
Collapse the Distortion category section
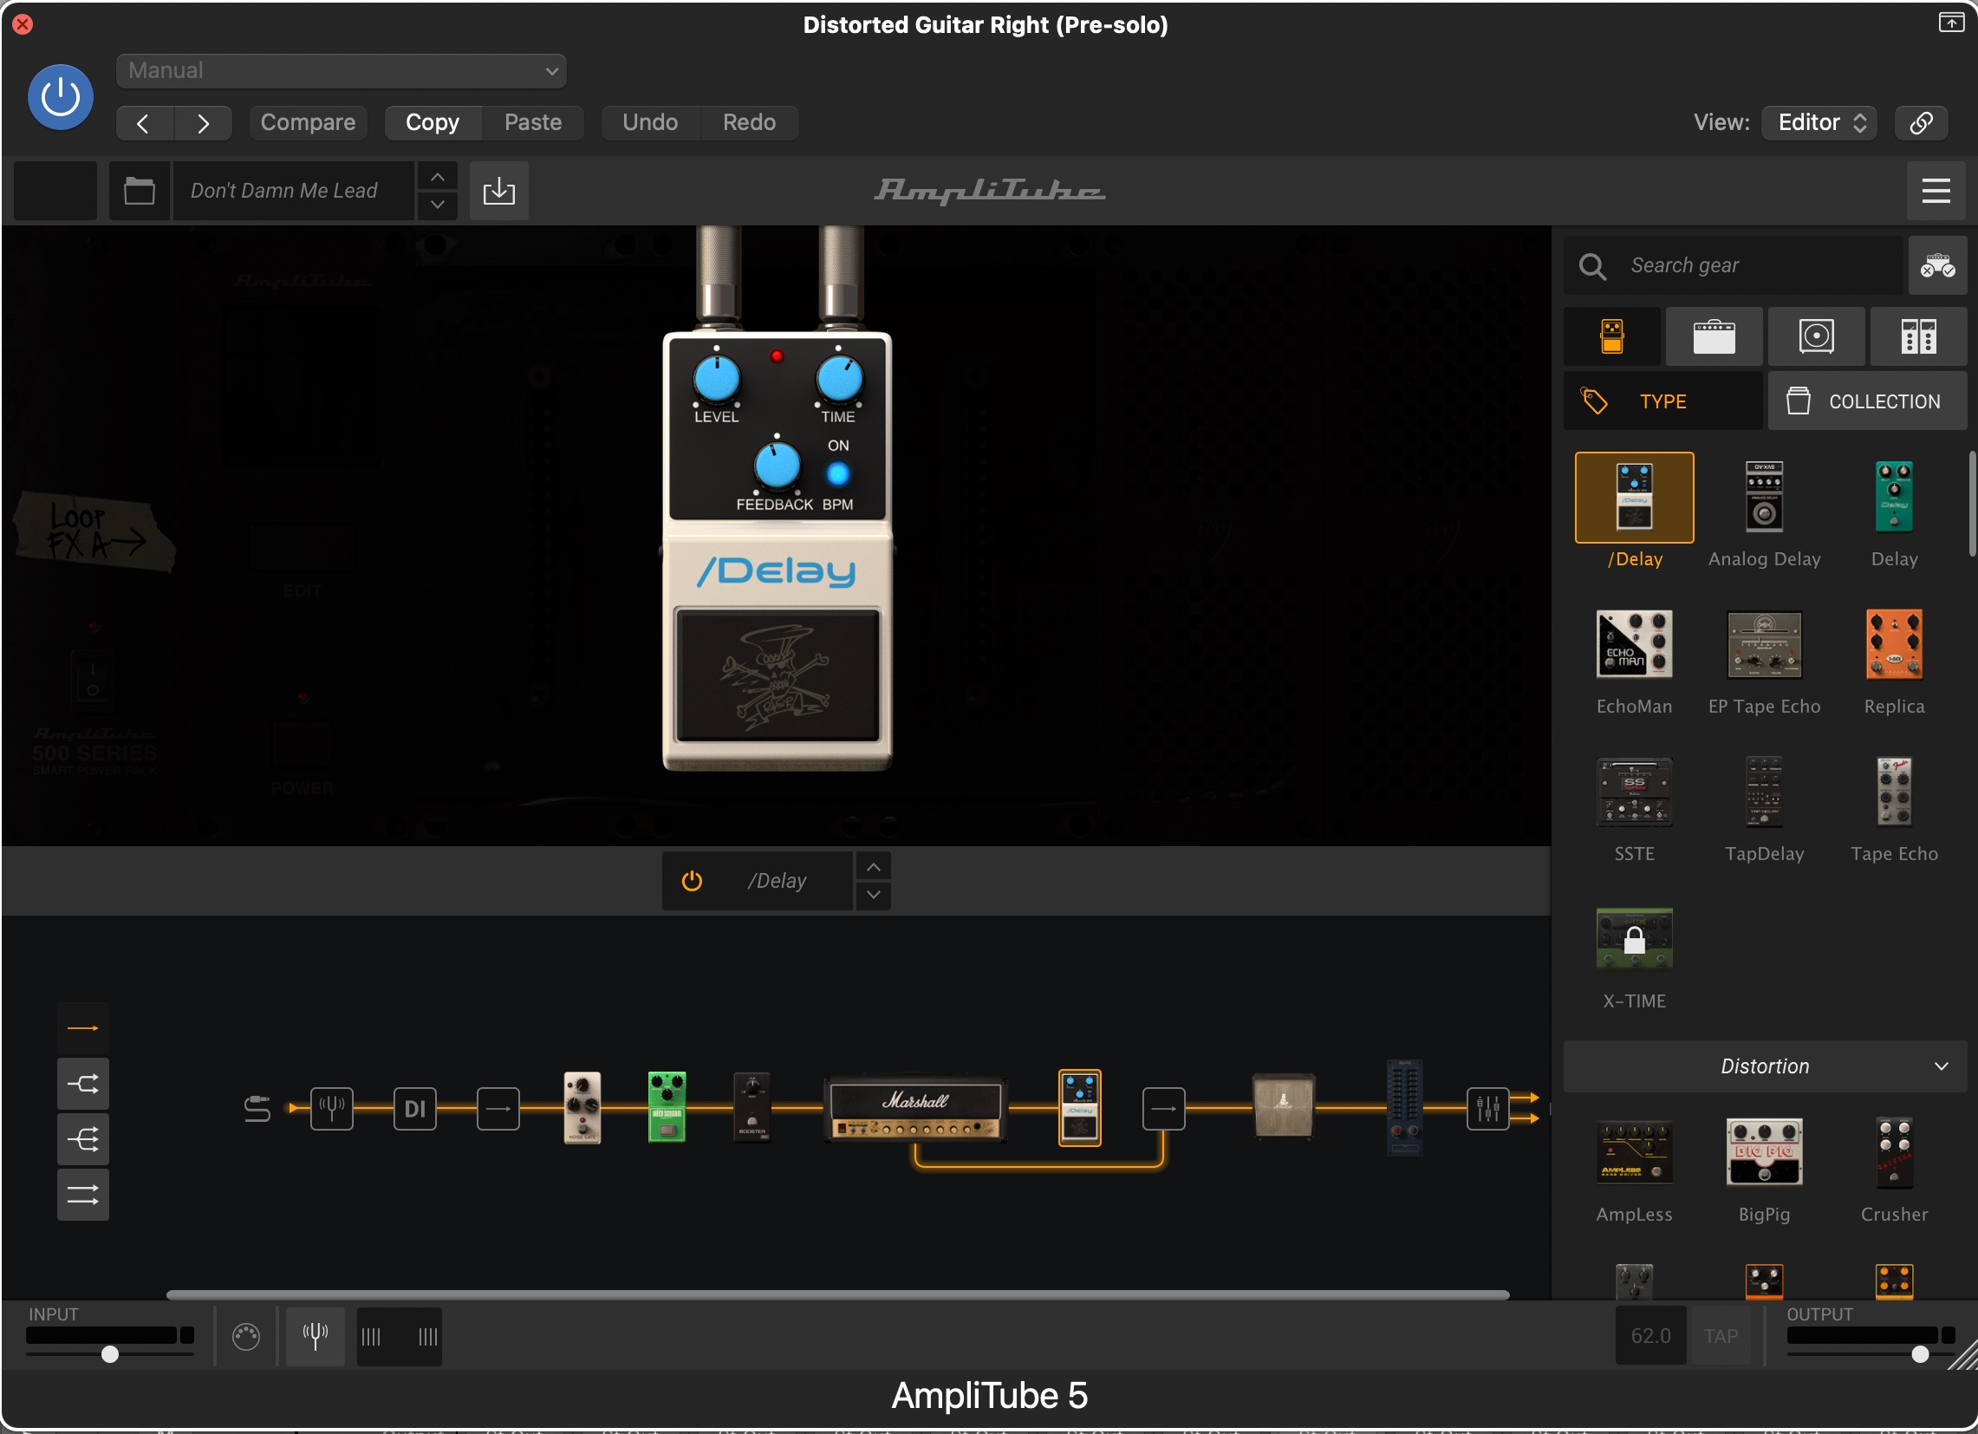(1765, 1066)
